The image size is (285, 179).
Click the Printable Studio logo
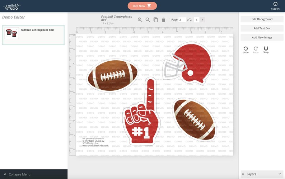click(x=12, y=7)
